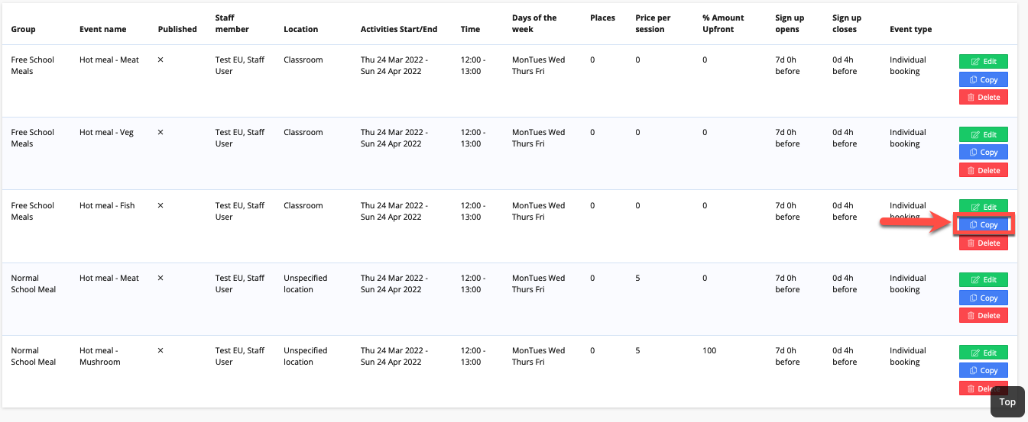Viewport: 1028px width, 422px height.
Task: Edit the Hot meal - Mushroom event
Action: [984, 353]
